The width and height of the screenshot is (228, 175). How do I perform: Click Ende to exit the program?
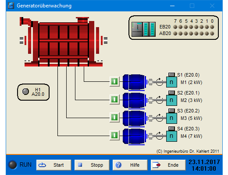[x=168, y=165]
